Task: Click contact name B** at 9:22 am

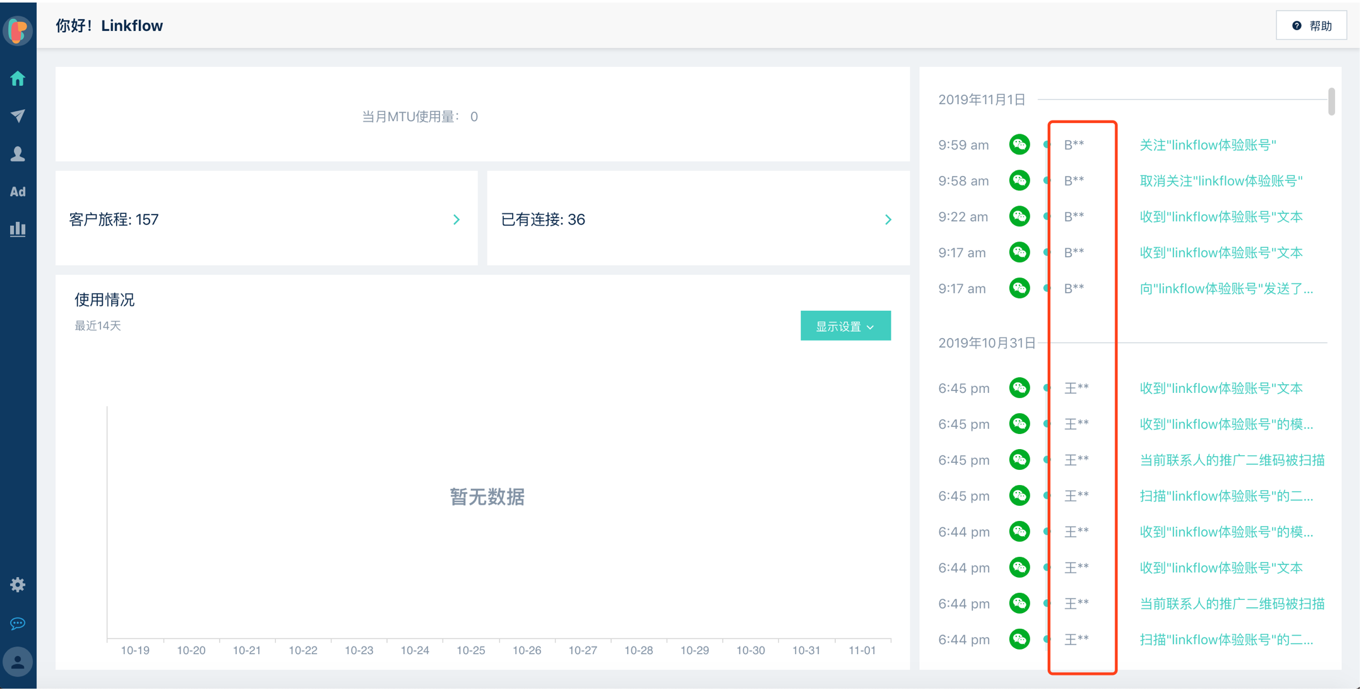Action: click(1073, 217)
